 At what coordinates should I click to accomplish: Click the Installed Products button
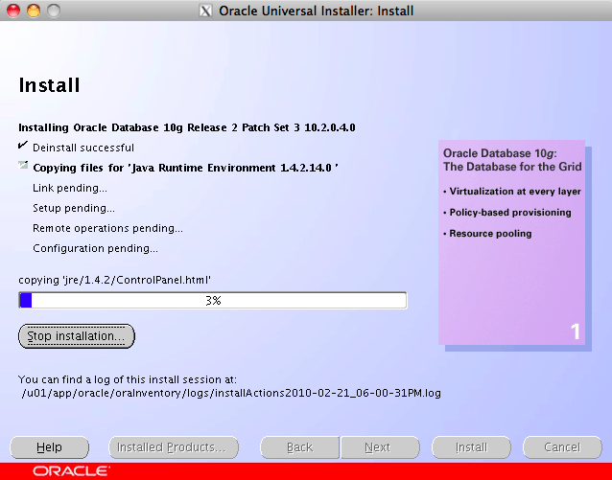coord(171,447)
